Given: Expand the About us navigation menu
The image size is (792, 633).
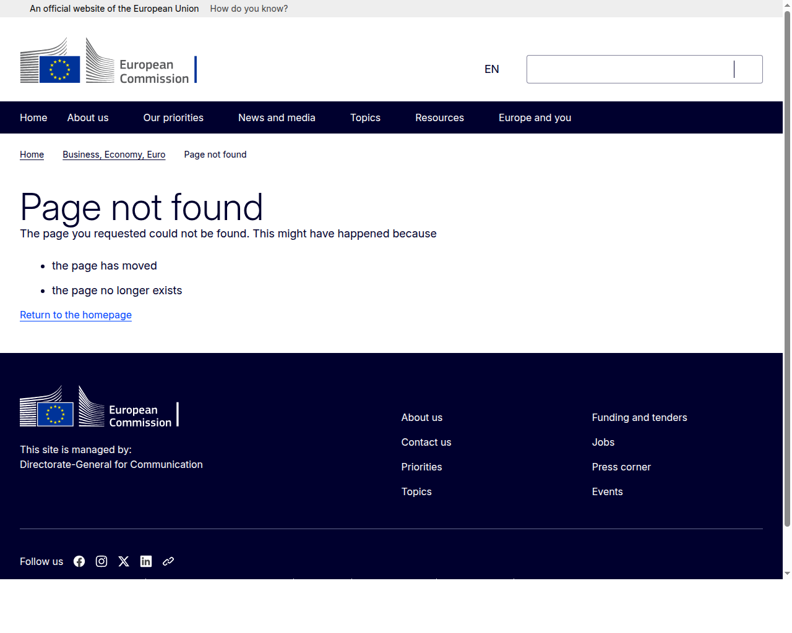Looking at the screenshot, I should [x=88, y=117].
